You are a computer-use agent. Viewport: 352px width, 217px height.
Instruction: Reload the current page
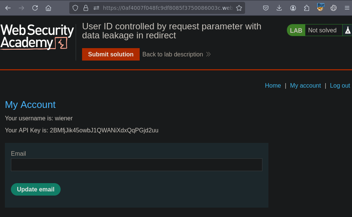(x=35, y=8)
